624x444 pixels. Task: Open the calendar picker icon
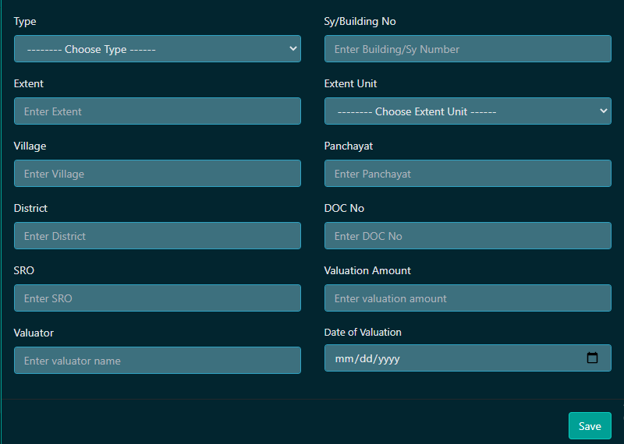[x=592, y=358]
